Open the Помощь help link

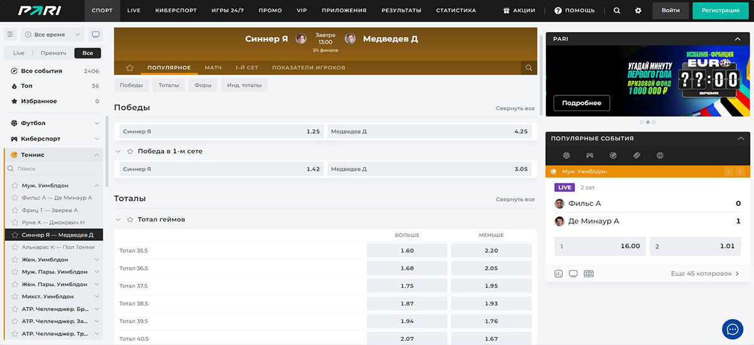(574, 11)
